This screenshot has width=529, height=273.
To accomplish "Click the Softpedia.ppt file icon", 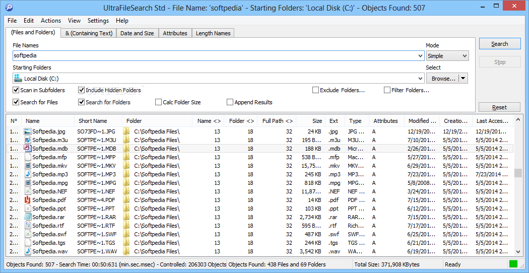I will [28, 208].
